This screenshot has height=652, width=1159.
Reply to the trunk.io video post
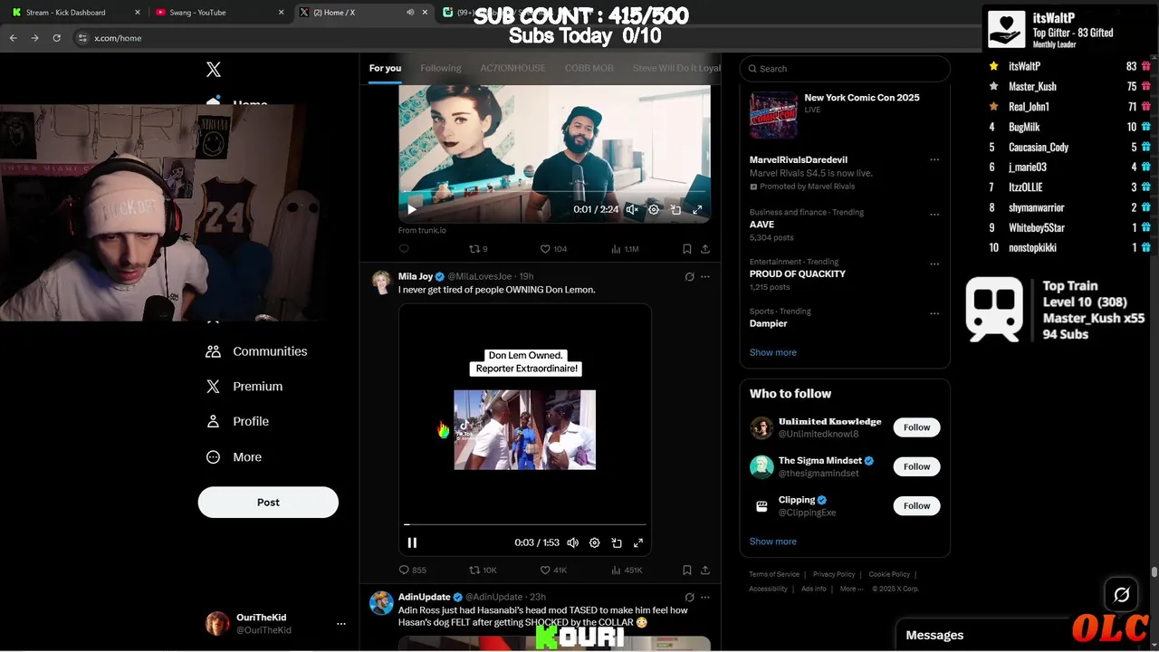click(404, 249)
